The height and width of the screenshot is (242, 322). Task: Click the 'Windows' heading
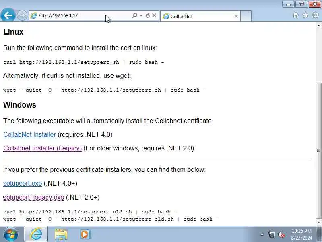click(x=20, y=105)
